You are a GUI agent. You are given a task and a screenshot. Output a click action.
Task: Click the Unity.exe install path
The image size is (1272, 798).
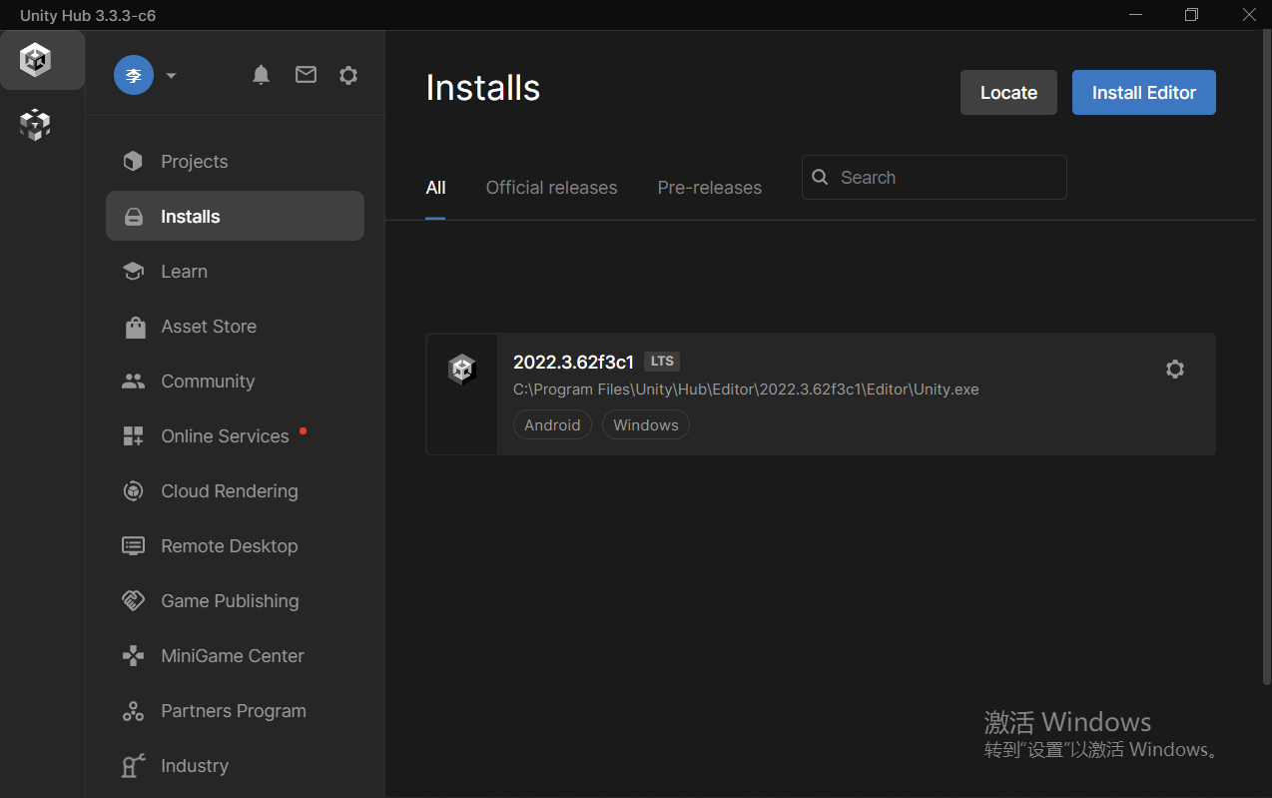coord(746,390)
